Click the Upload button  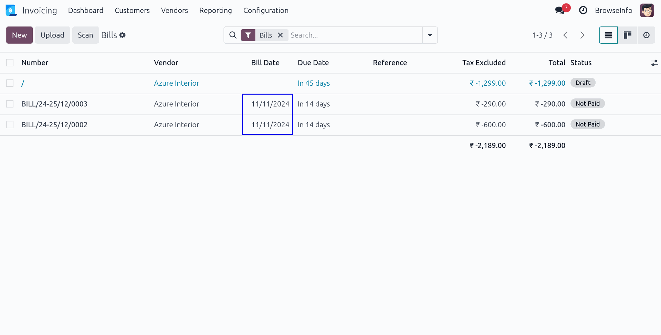[52, 35]
